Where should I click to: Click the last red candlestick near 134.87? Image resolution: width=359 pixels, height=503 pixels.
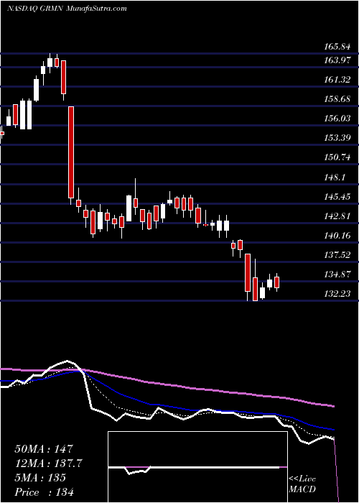coord(277,282)
